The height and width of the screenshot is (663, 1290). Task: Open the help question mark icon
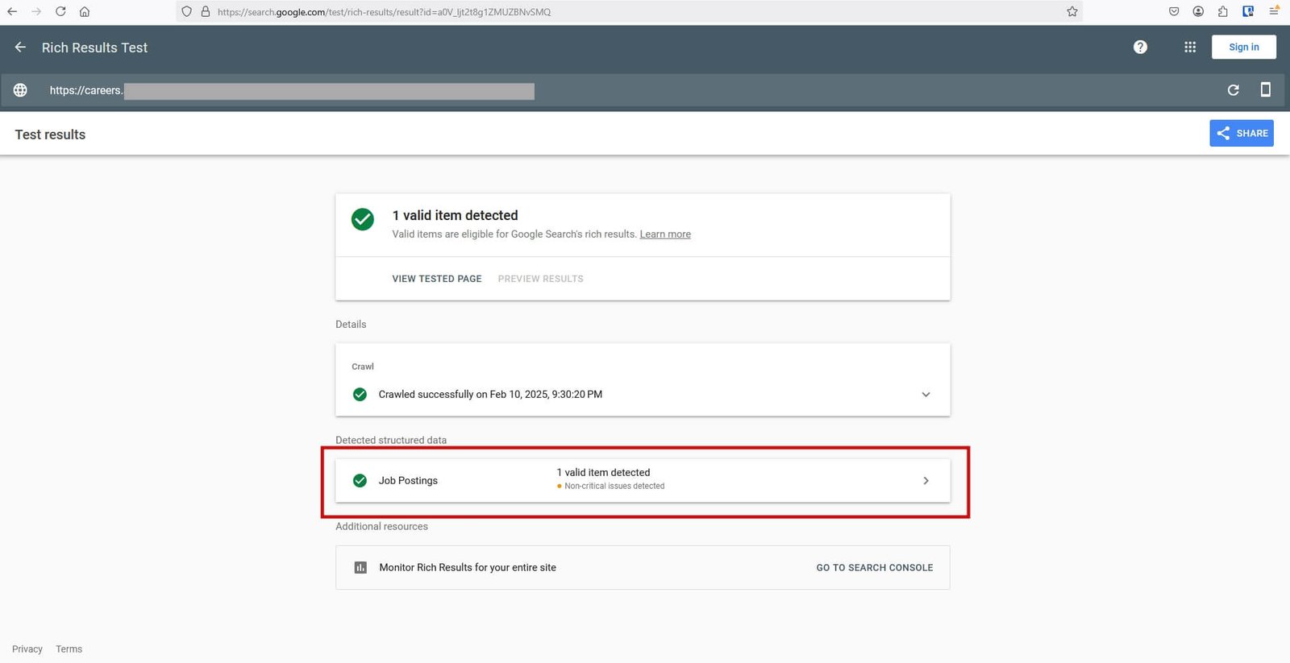coord(1140,47)
